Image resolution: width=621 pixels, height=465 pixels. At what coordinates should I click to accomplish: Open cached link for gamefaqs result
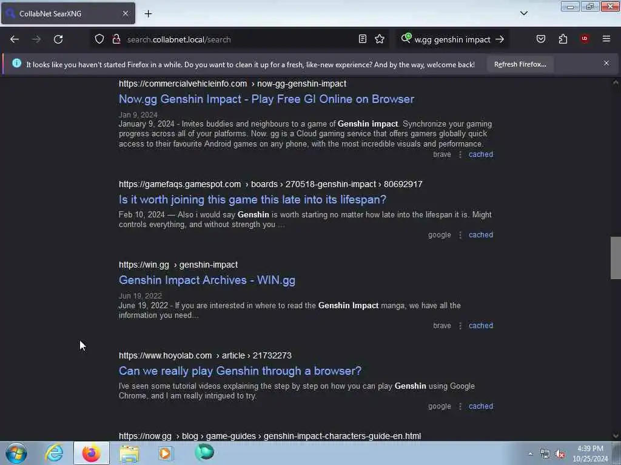point(481,235)
